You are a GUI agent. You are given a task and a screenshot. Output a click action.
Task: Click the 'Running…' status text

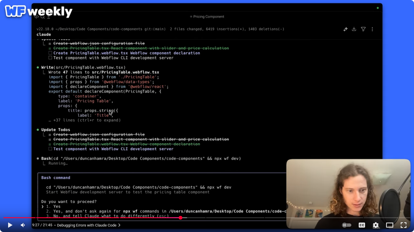coord(58,164)
